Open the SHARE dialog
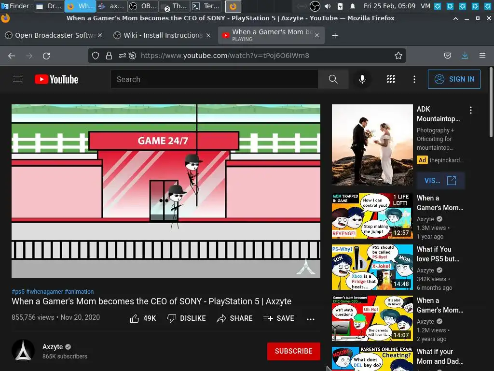Screen dimensions: 494x371 tap(235, 318)
